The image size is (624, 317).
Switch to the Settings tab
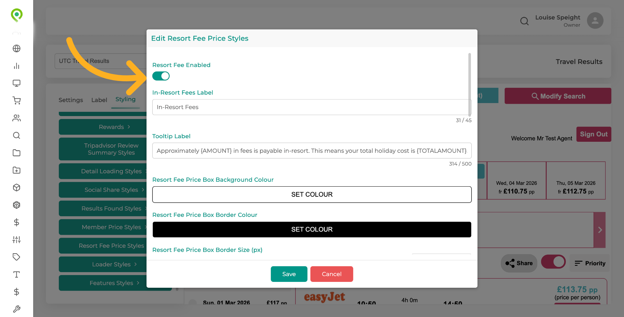[71, 100]
